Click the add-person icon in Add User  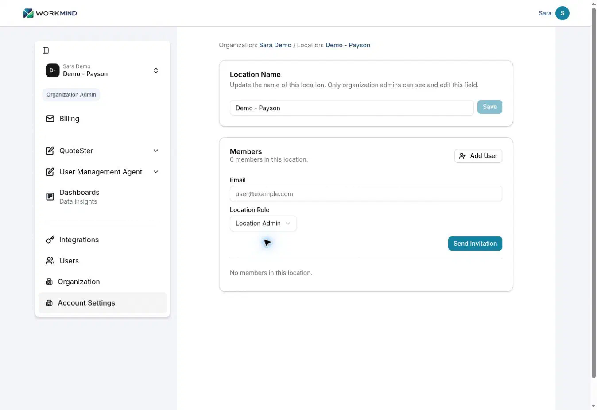click(462, 156)
